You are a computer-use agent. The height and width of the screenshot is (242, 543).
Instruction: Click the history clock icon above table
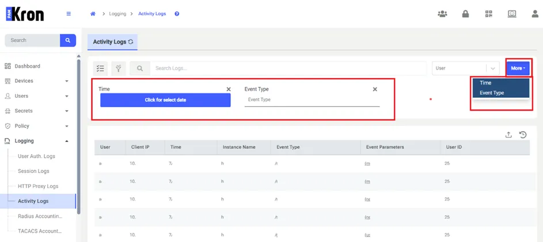[x=523, y=135]
